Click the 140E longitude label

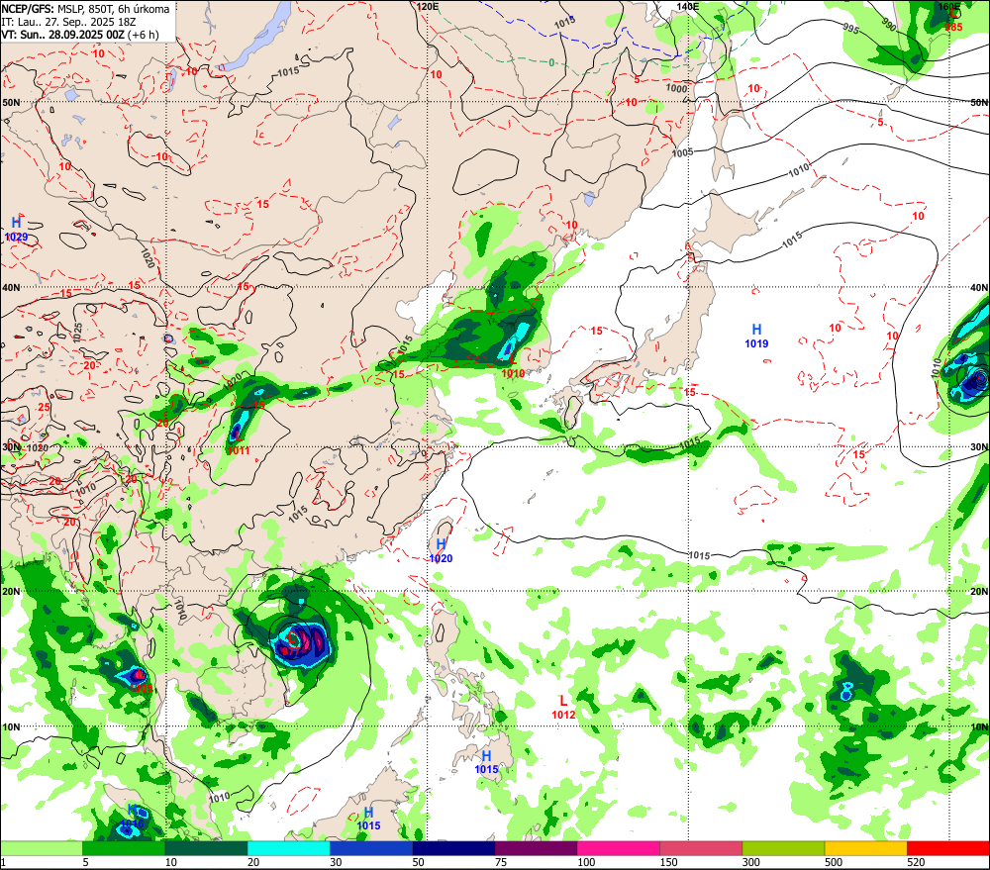tap(688, 6)
